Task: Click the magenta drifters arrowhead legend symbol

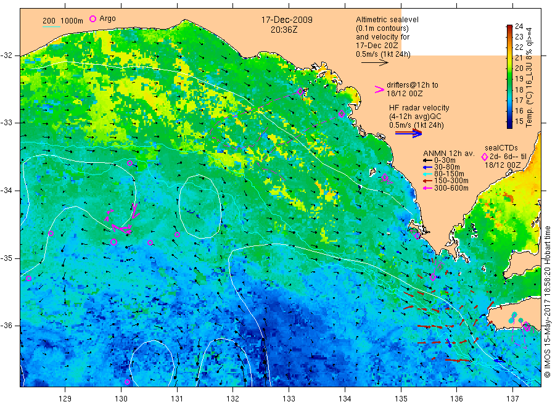Action: point(379,89)
